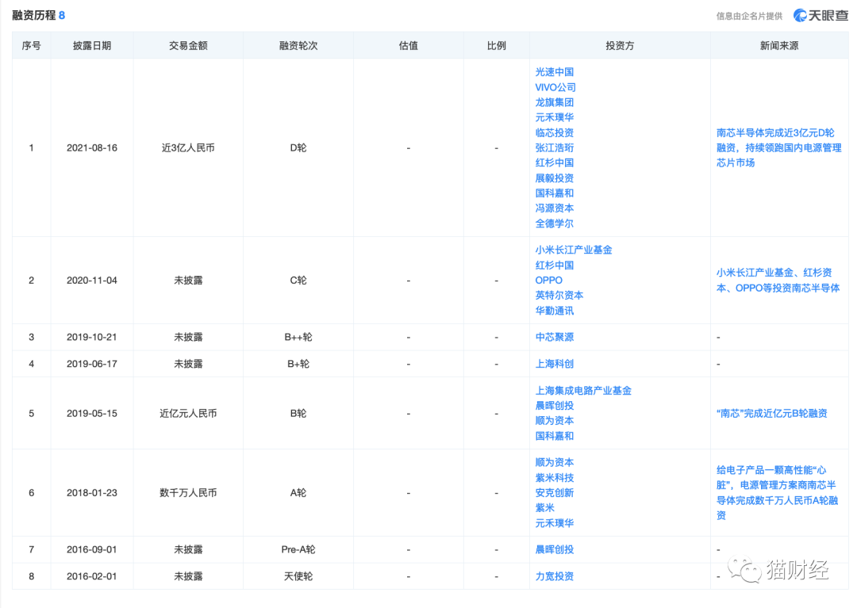Select date cell 2021-08-16

click(x=92, y=148)
